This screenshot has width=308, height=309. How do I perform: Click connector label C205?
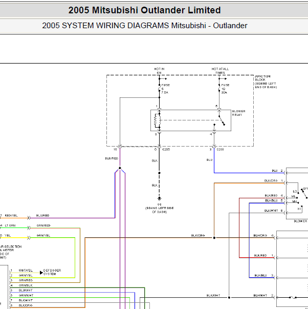tap(166, 150)
